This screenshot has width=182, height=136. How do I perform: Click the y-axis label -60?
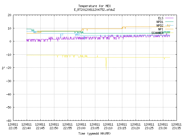(x=9, y=121)
